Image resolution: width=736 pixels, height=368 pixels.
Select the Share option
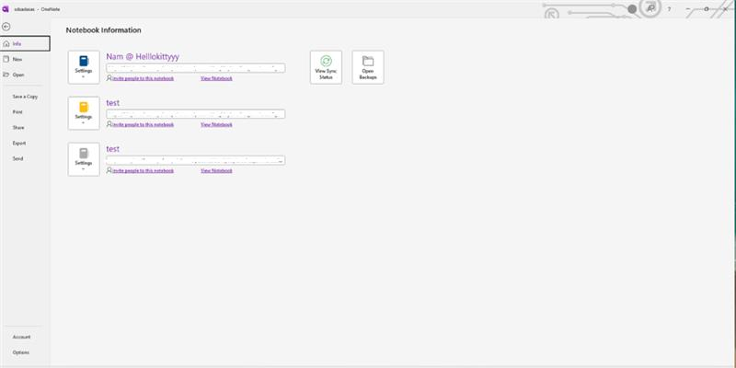(26, 127)
